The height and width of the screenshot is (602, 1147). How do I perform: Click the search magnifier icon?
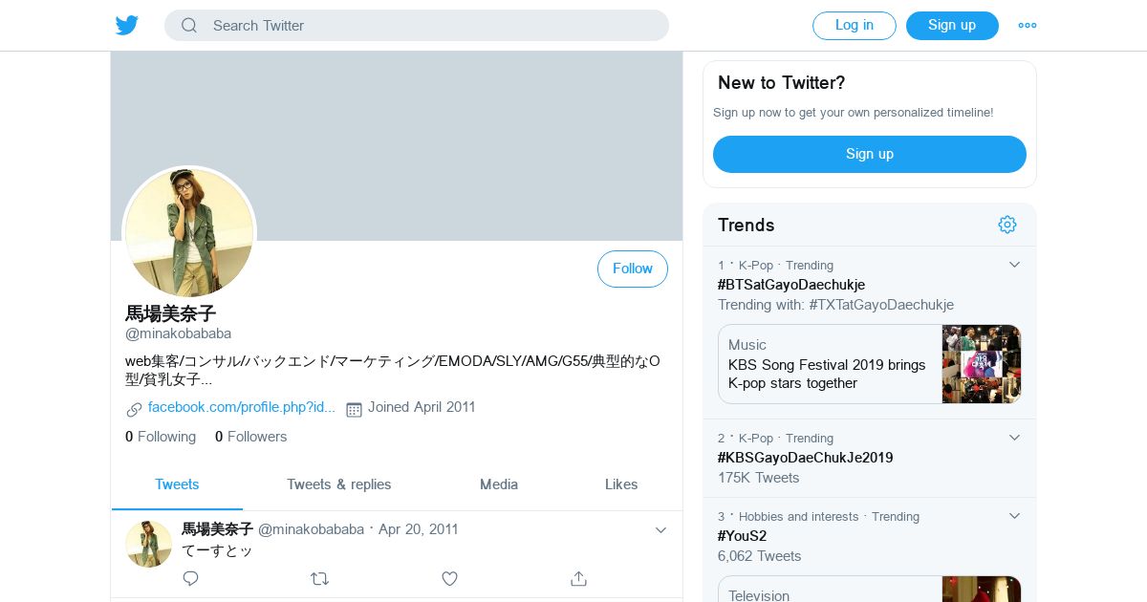(189, 26)
